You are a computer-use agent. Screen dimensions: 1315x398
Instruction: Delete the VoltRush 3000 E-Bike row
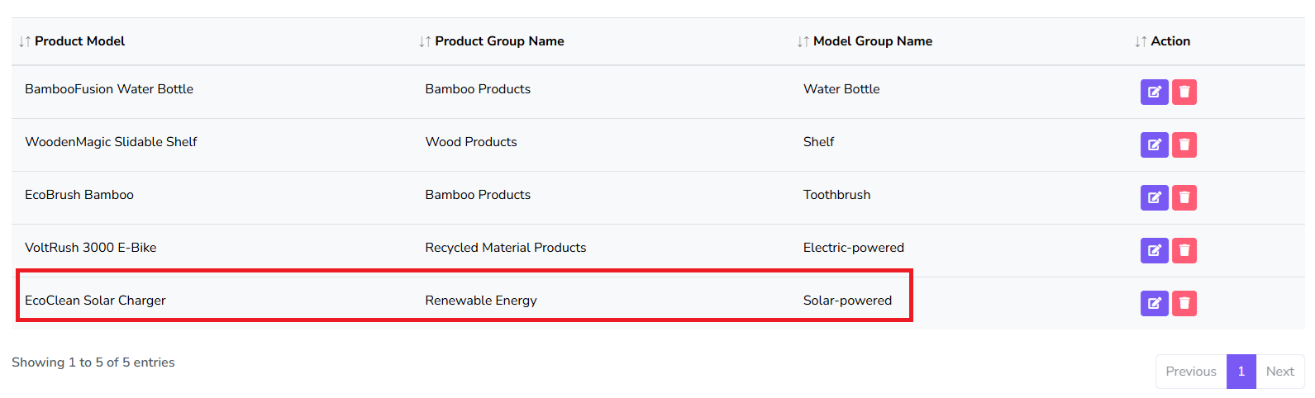tap(1184, 250)
